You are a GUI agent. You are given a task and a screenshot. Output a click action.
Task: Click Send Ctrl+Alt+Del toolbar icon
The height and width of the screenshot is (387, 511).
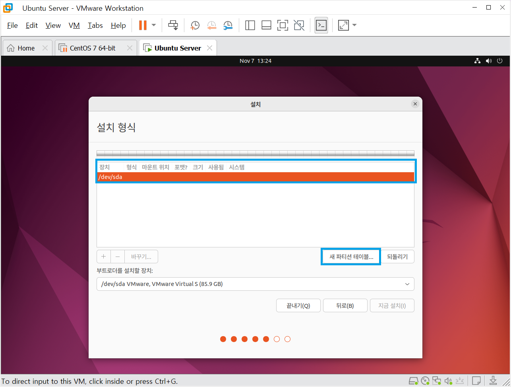pos(173,25)
